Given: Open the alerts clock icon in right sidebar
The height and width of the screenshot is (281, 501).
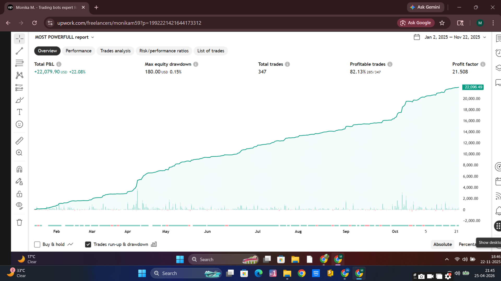Looking at the screenshot, I should (498, 53).
